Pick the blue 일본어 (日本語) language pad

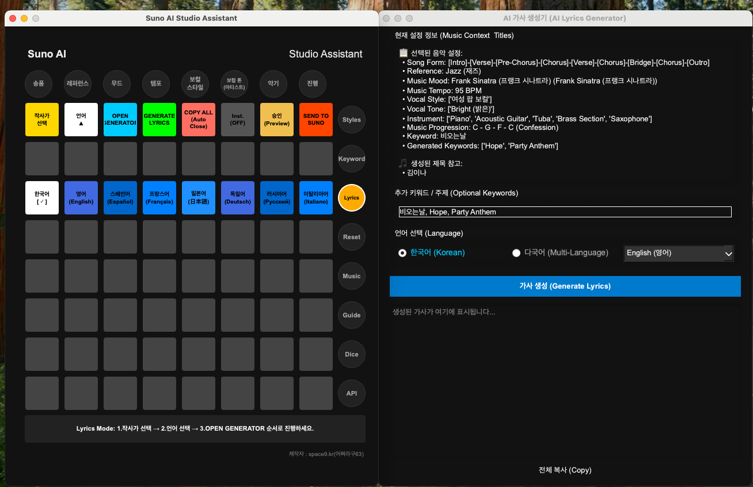click(x=199, y=198)
